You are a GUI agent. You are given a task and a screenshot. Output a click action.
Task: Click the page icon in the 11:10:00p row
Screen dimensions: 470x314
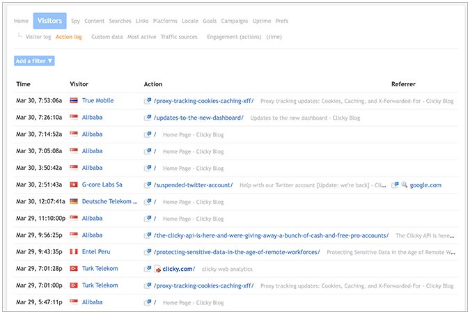tap(148, 219)
